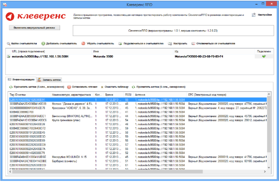The image size is (280, 182).
Task: Switch to the Инвентаризация tab
Action: (21, 80)
